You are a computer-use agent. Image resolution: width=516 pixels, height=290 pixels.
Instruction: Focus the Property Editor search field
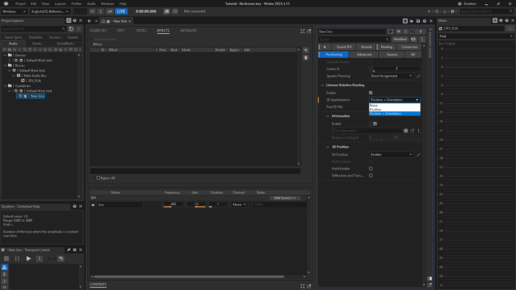pos(354,39)
